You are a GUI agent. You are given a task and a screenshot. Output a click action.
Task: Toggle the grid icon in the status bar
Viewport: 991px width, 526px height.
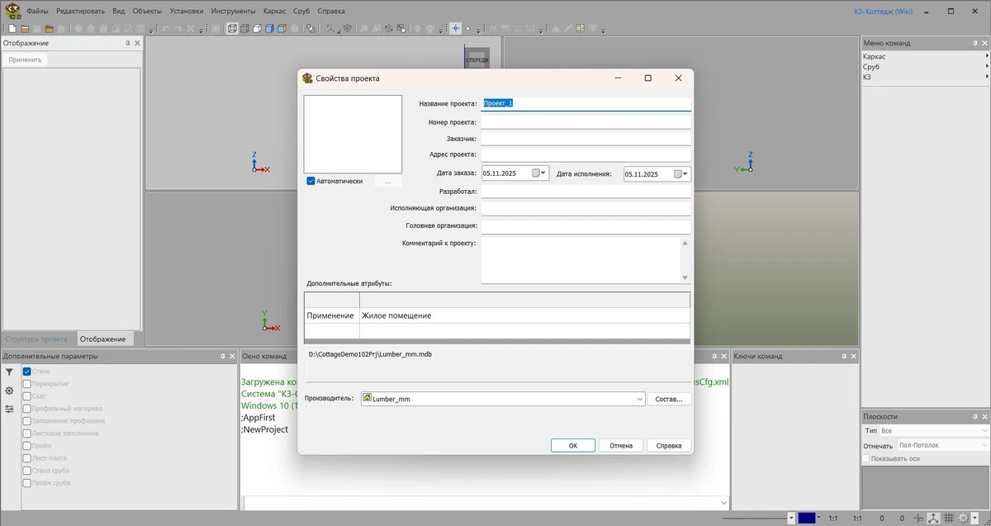click(x=949, y=518)
